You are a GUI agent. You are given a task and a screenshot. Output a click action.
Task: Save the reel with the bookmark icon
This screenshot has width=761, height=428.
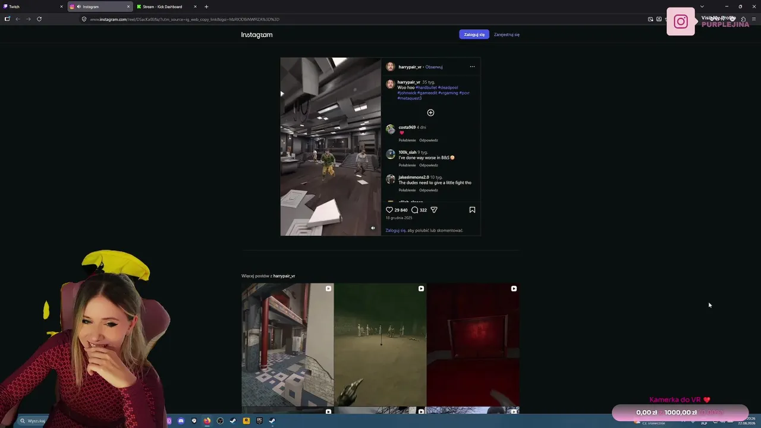472,210
